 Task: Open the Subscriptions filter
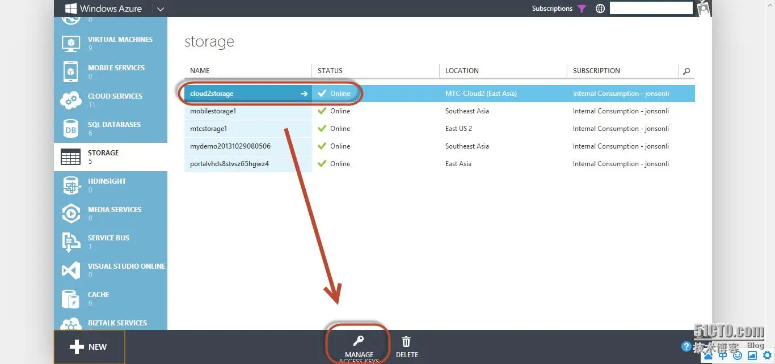click(x=552, y=9)
